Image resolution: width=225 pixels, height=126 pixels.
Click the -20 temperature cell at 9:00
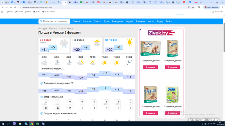pos(81,78)
